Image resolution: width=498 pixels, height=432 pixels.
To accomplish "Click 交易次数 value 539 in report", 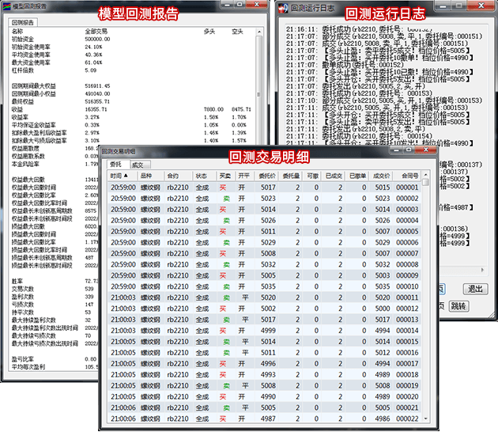I will (x=89, y=289).
